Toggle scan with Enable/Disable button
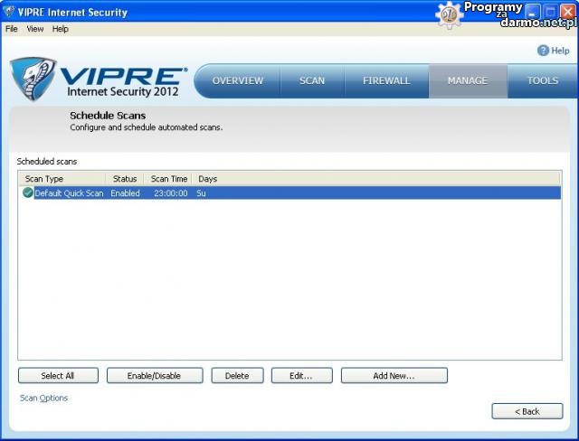 (x=155, y=376)
